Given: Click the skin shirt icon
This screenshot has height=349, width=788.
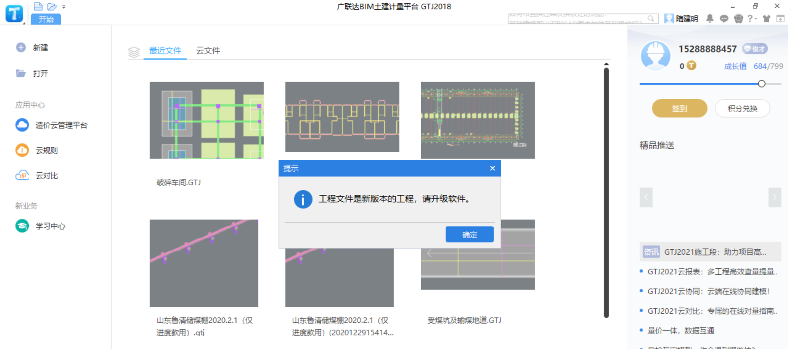Looking at the screenshot, I should [x=767, y=18].
